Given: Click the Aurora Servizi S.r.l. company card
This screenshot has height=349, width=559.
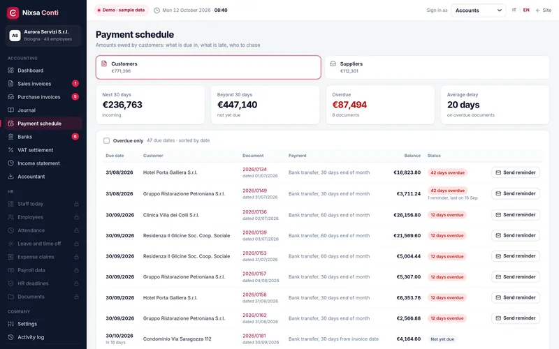Looking at the screenshot, I should 43,36.
